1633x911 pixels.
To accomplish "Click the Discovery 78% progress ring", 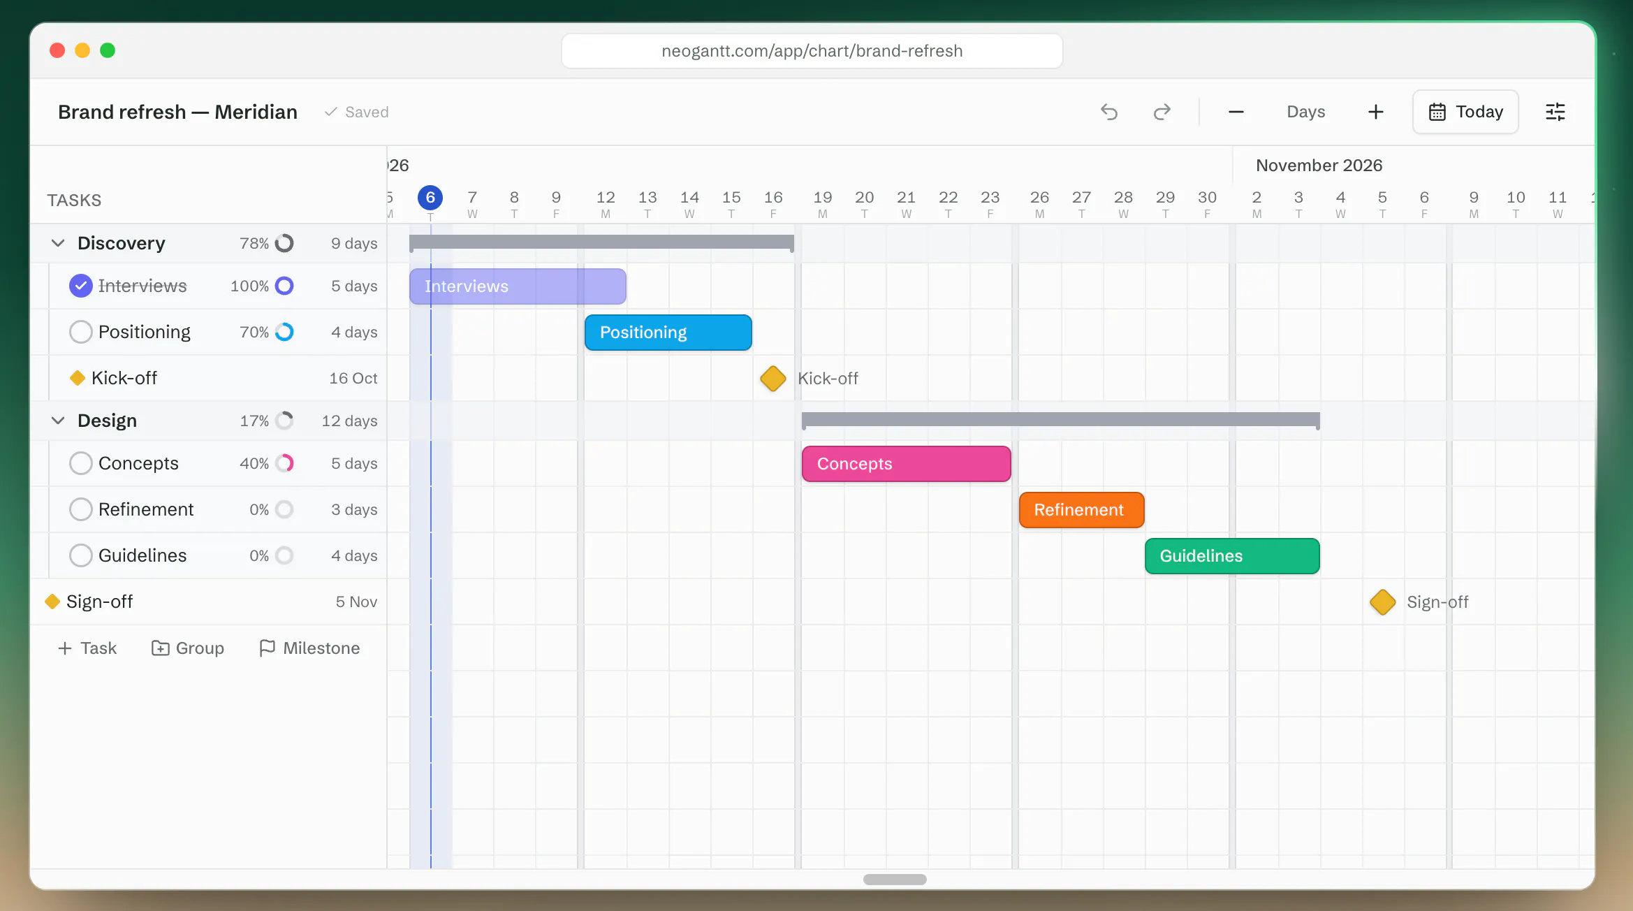I will [x=284, y=243].
